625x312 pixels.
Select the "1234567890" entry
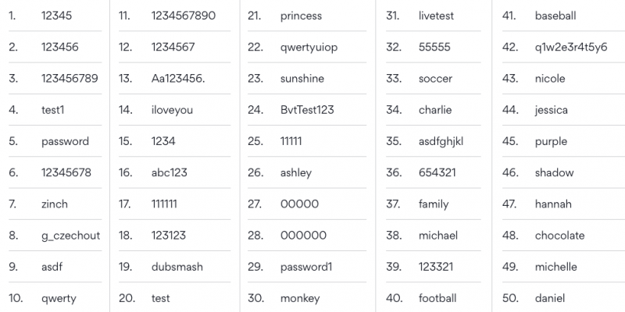click(184, 16)
